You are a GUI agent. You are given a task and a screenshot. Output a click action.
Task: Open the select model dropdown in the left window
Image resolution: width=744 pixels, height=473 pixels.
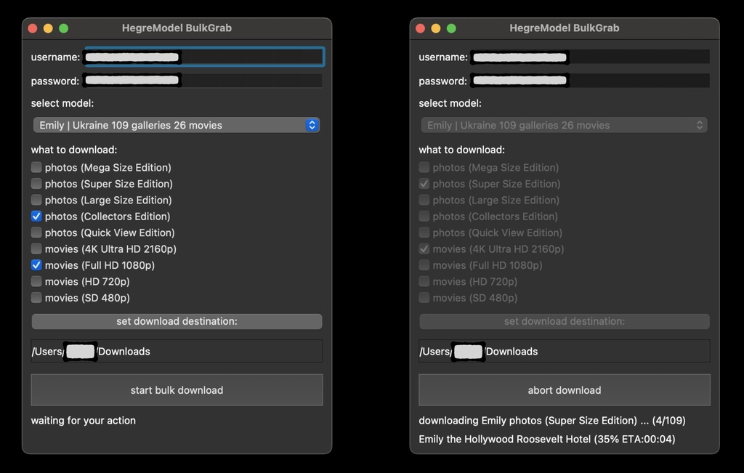pos(177,125)
